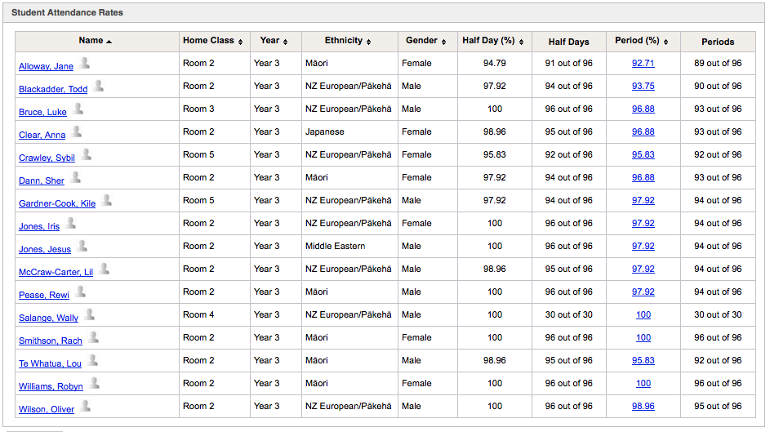Sort by the Half Day (%) column
Screen dimensions: 770x432
(x=493, y=41)
